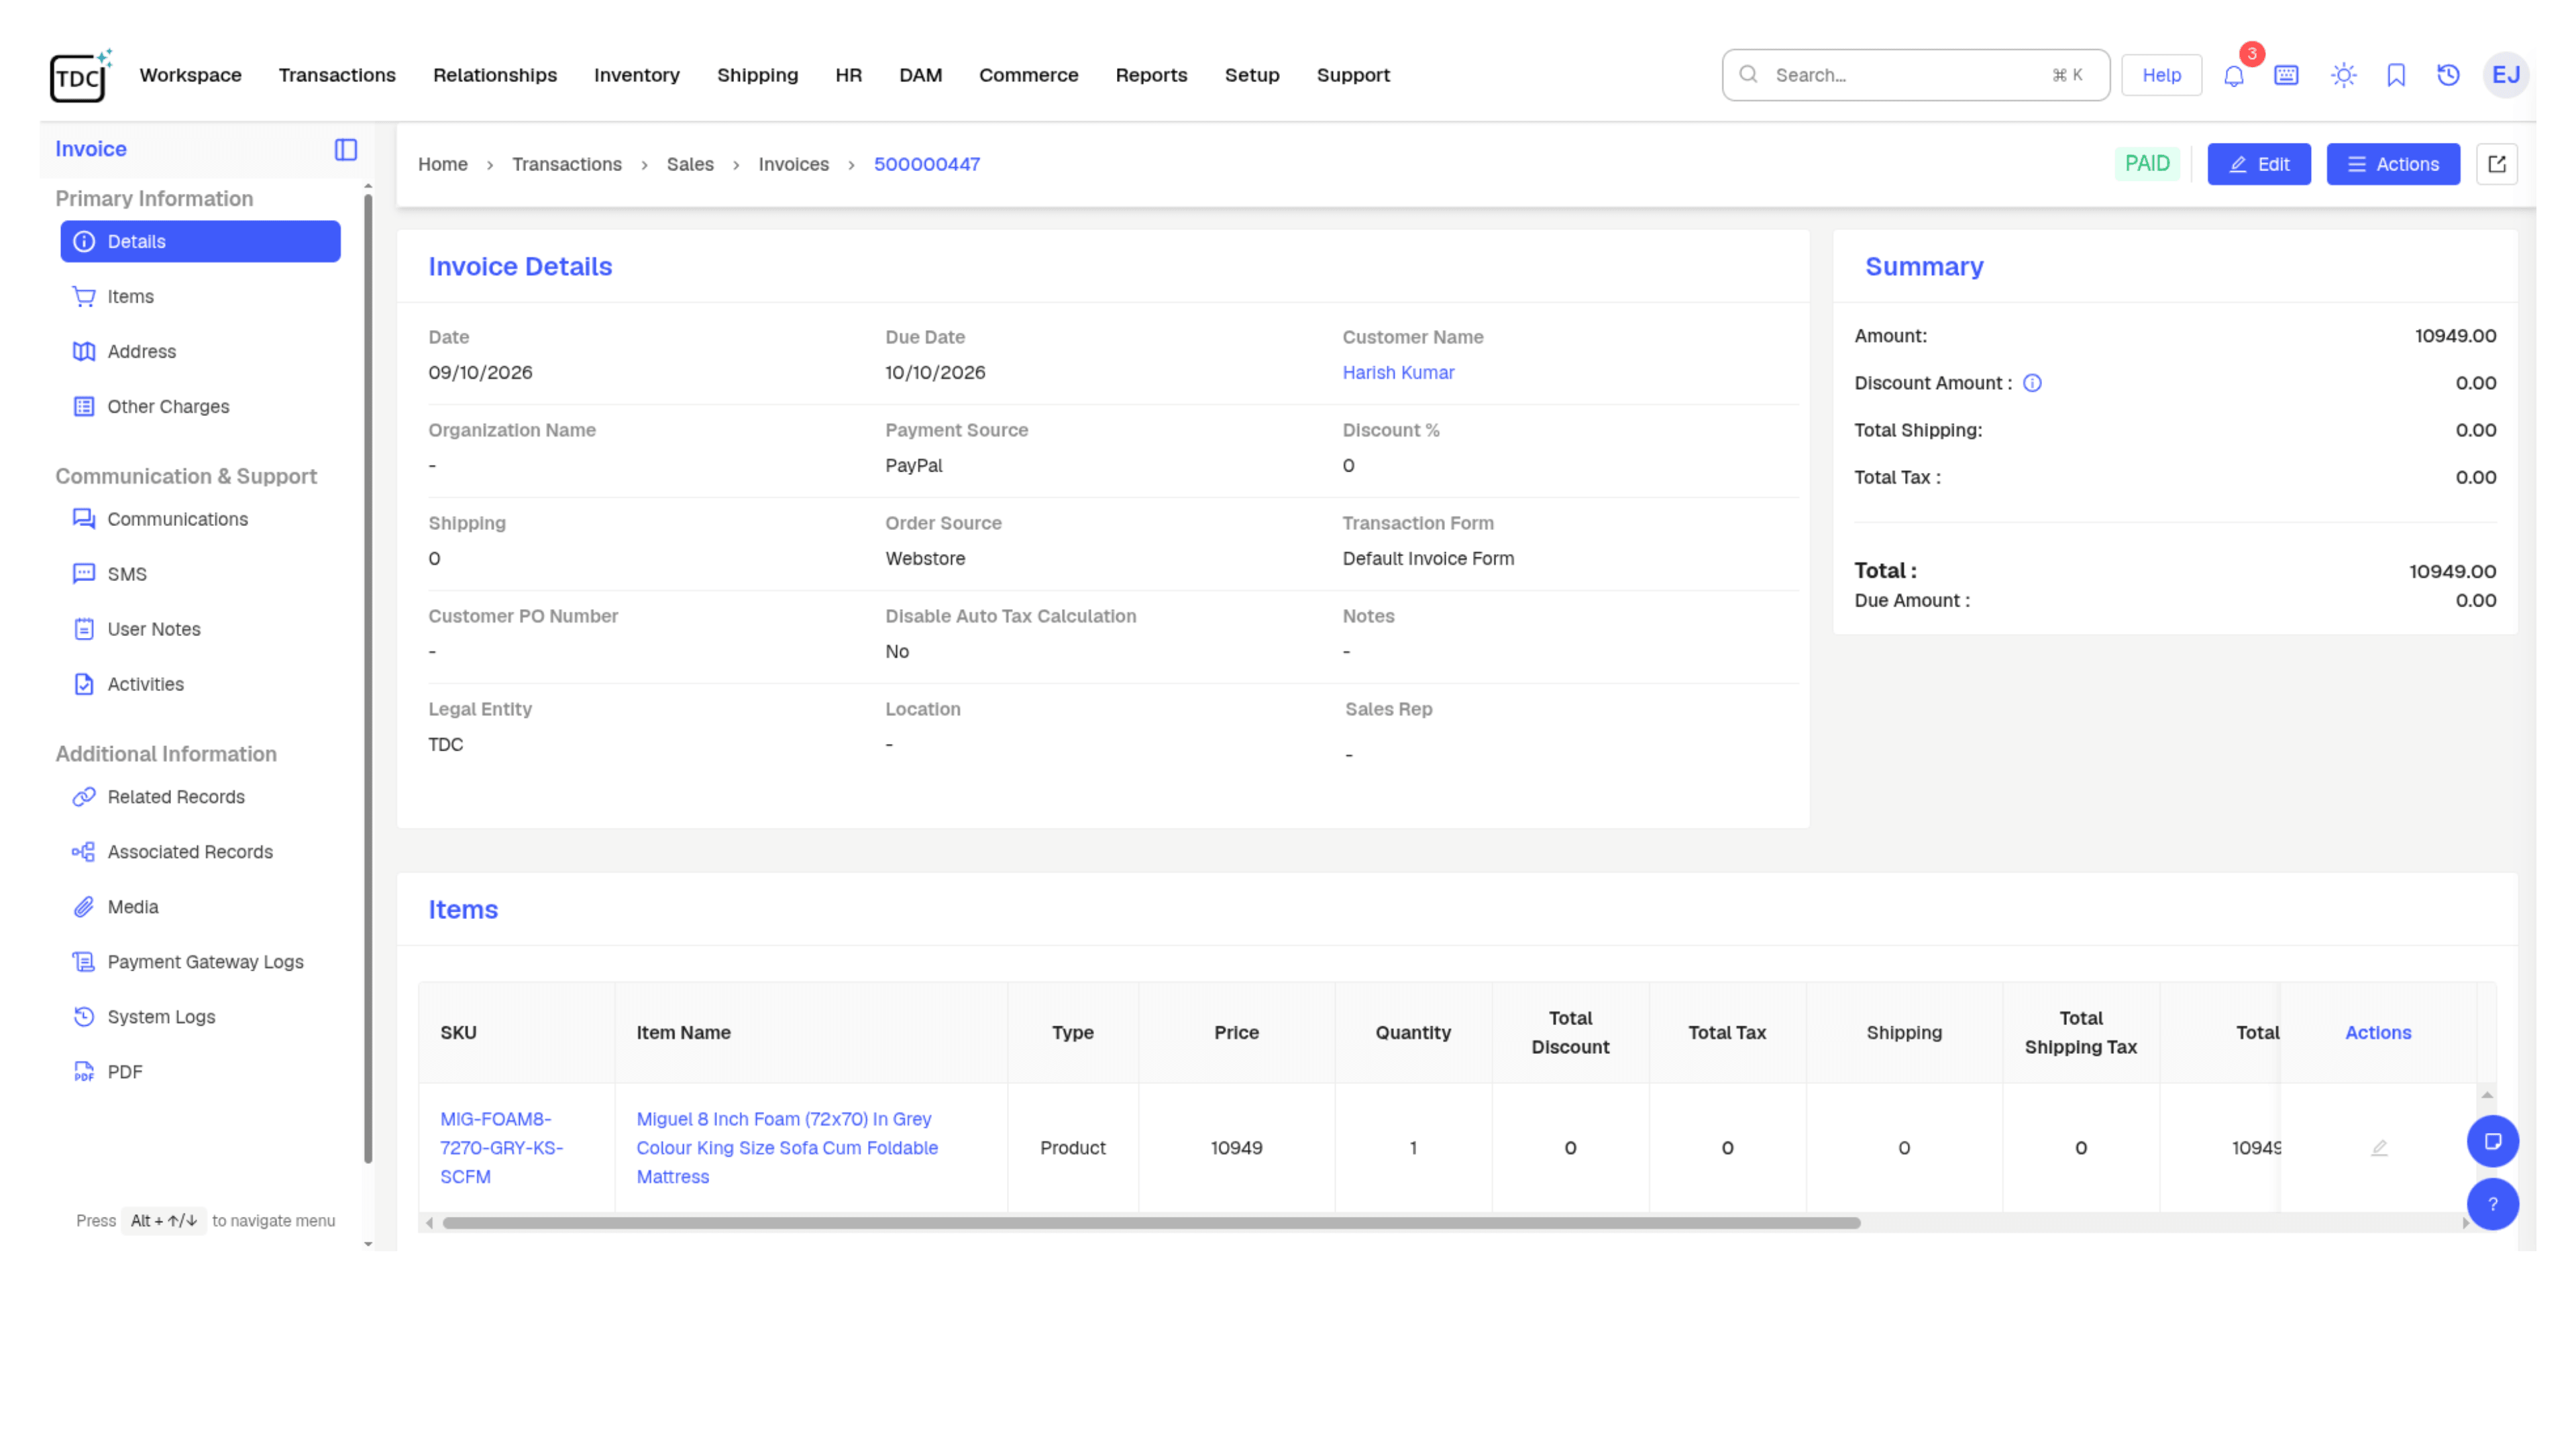Open Items in sidebar
The image size is (2576, 1449).
(x=200, y=297)
